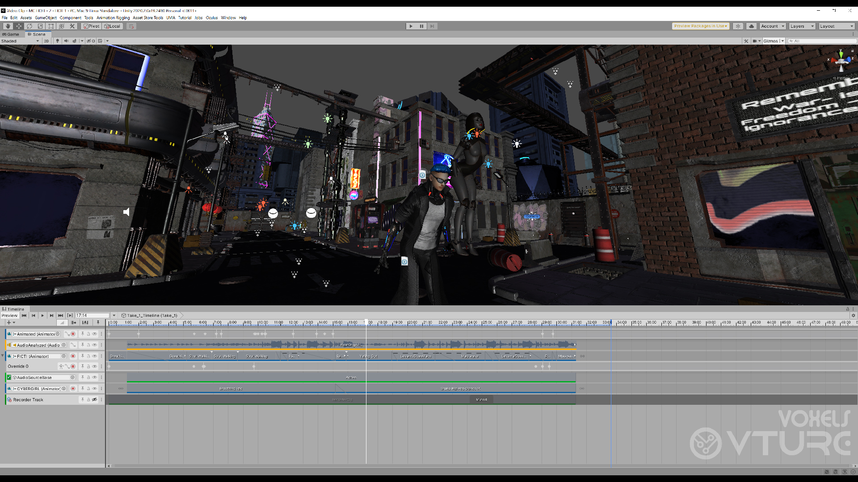Open the cloud services icon

point(752,26)
